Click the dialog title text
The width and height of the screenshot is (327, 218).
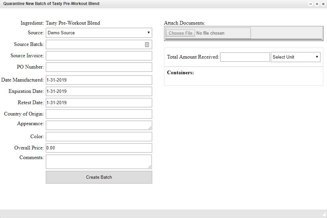[x=51, y=4]
